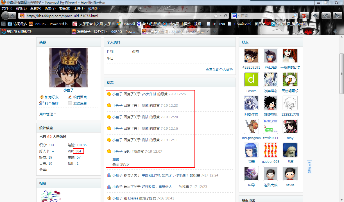Image resolution: width=344 pixels, height=202 pixels.
Task: Open the TP-LINK bookmark
Action: pyautogui.click(x=216, y=24)
